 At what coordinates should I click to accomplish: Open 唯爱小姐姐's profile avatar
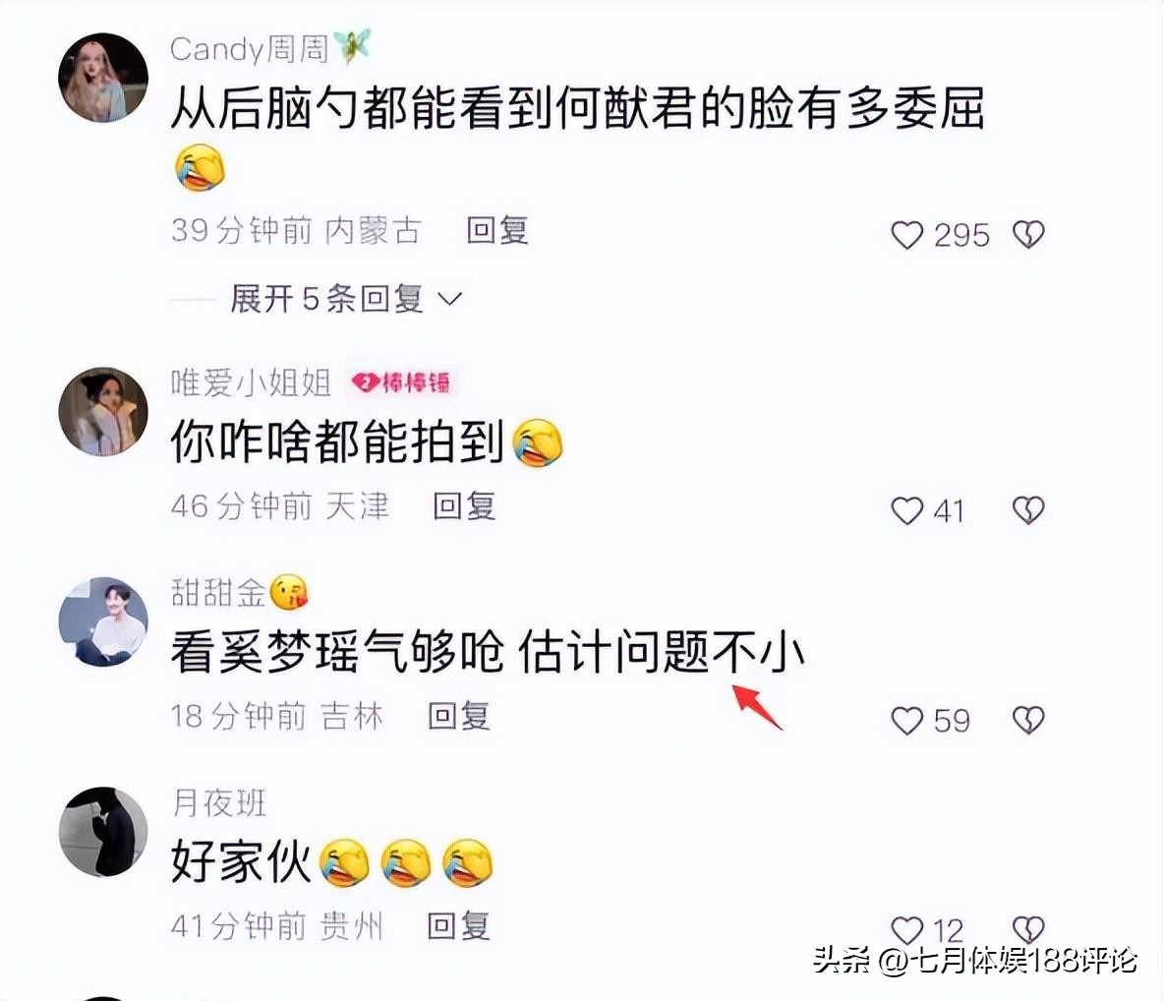103,411
